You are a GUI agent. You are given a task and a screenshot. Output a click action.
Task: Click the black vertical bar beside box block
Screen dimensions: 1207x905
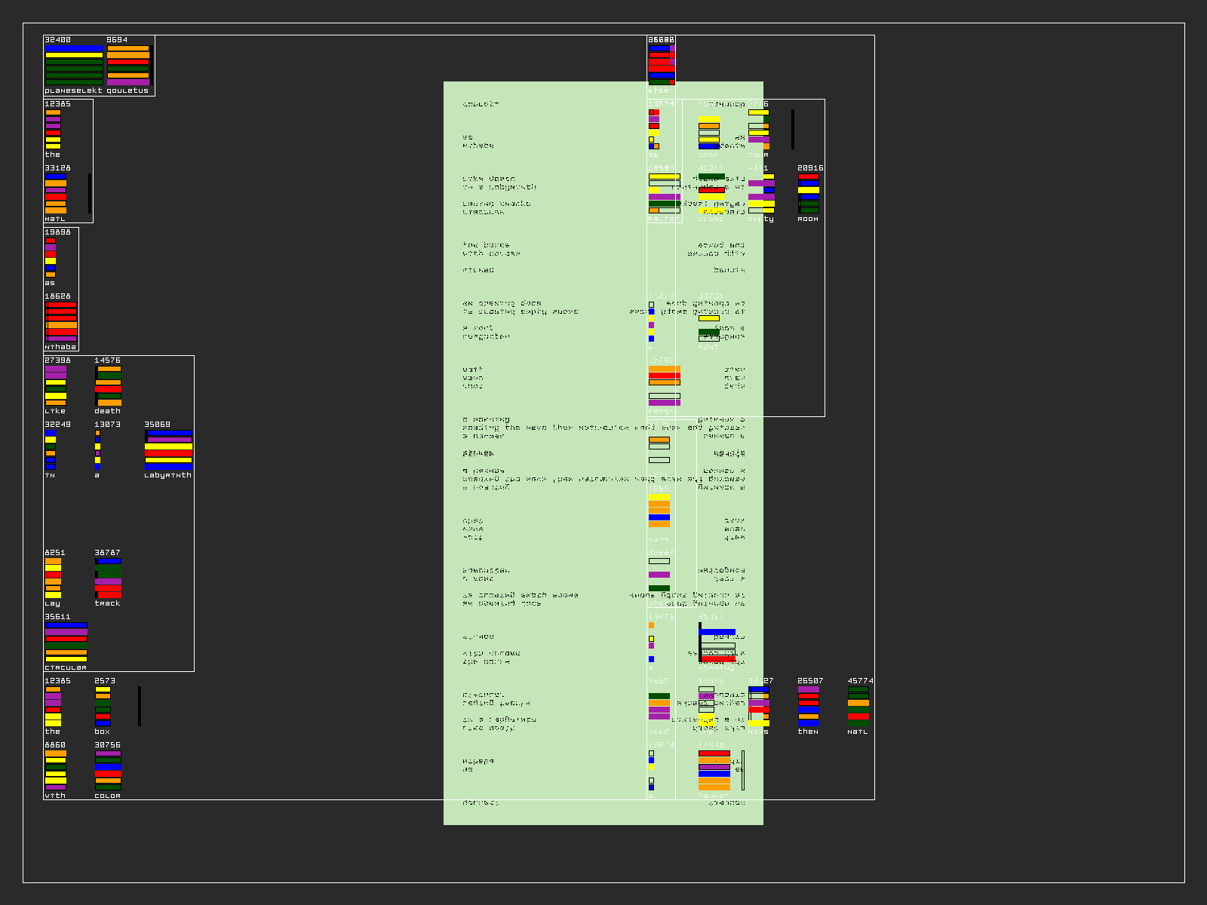tap(140, 706)
